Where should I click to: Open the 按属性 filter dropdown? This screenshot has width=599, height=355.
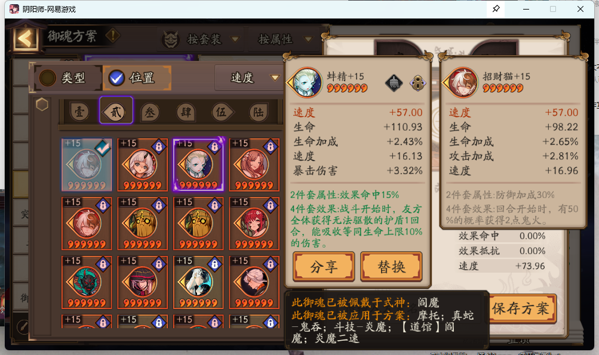click(x=284, y=39)
